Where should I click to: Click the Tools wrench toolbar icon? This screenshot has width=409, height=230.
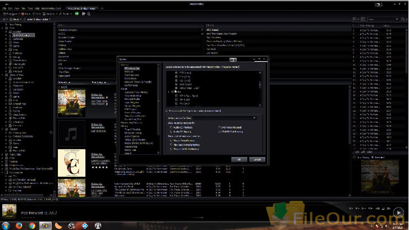pyautogui.click(x=61, y=14)
